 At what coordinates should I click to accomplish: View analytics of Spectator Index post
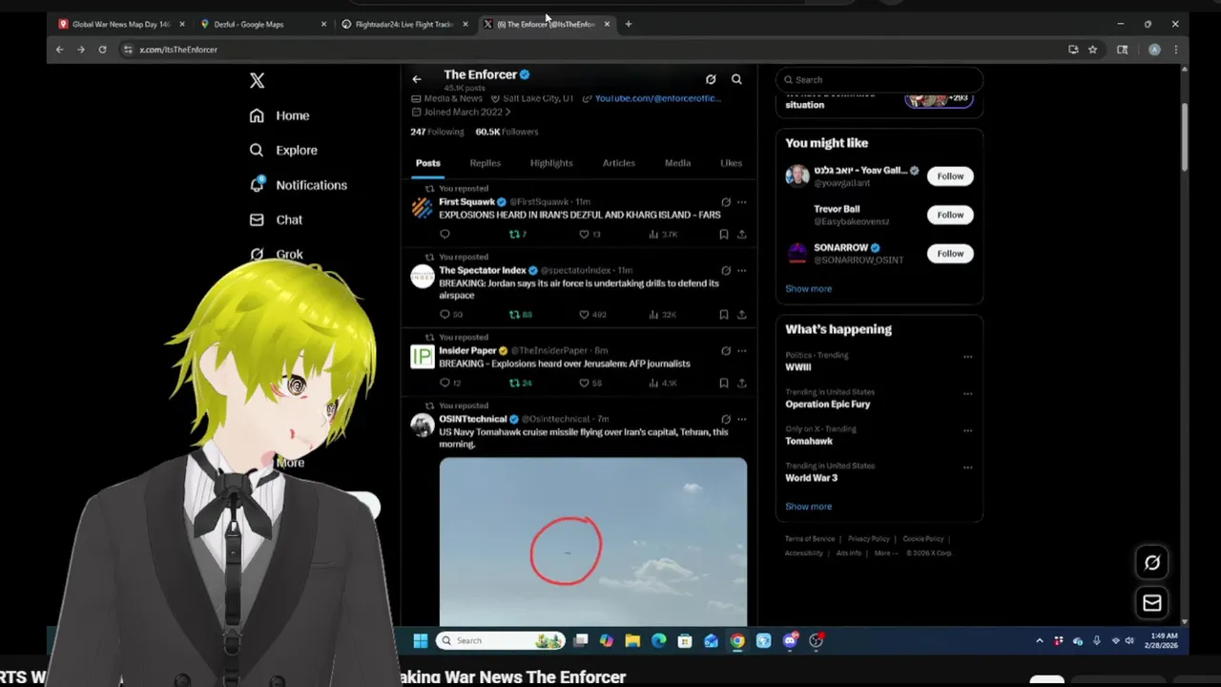tap(662, 314)
